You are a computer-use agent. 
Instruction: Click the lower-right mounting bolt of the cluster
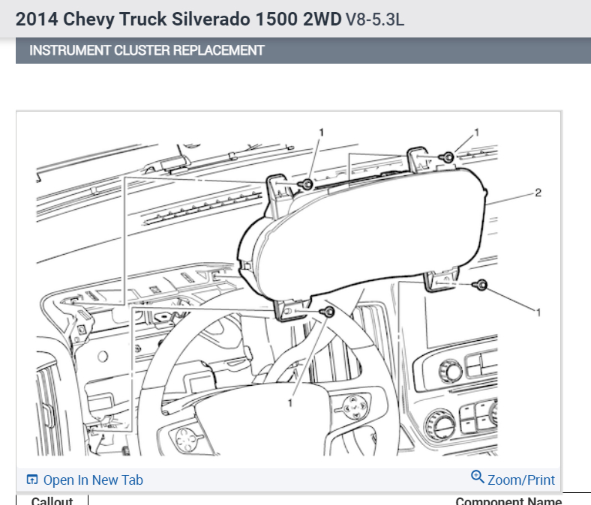click(x=481, y=285)
